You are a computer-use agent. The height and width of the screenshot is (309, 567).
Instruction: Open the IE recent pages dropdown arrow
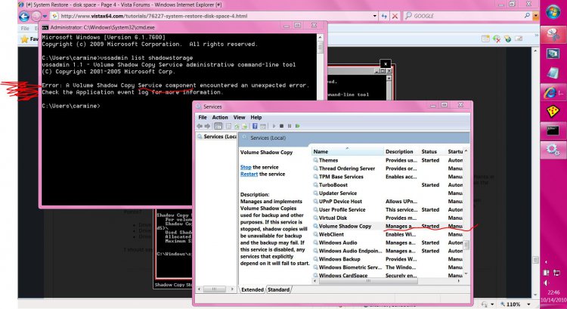(x=45, y=17)
